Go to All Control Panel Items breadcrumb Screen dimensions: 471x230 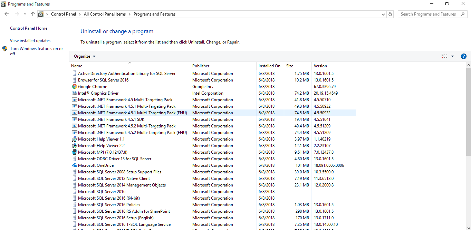point(105,14)
